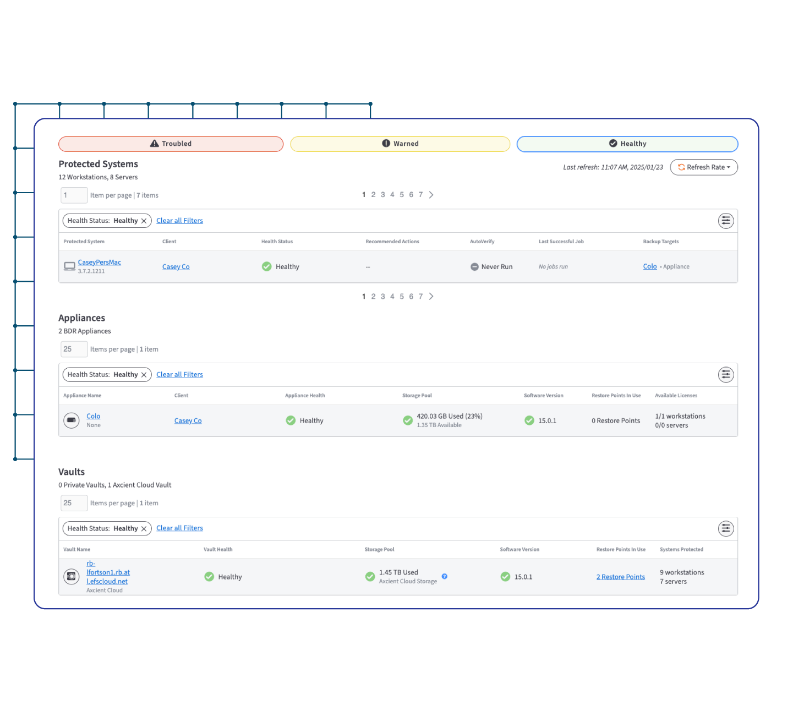
Task: Go to page 3 in top pagination
Action: click(x=383, y=195)
